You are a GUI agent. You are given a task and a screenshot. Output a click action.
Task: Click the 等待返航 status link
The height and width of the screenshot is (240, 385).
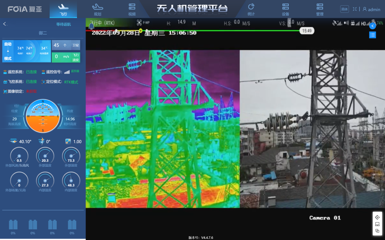[63, 25]
